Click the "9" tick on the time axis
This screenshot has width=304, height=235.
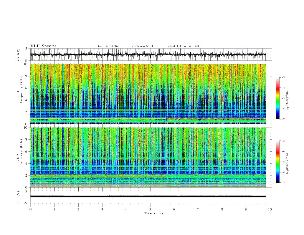[x=246, y=209]
